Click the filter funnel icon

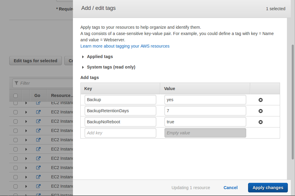click(17, 83)
